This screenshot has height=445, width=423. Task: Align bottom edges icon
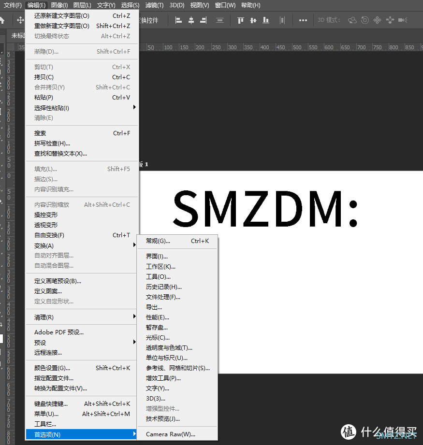[266, 20]
